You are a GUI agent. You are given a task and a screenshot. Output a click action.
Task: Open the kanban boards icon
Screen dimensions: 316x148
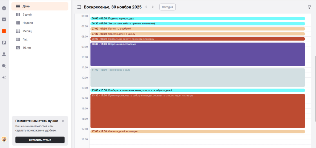[4, 43]
